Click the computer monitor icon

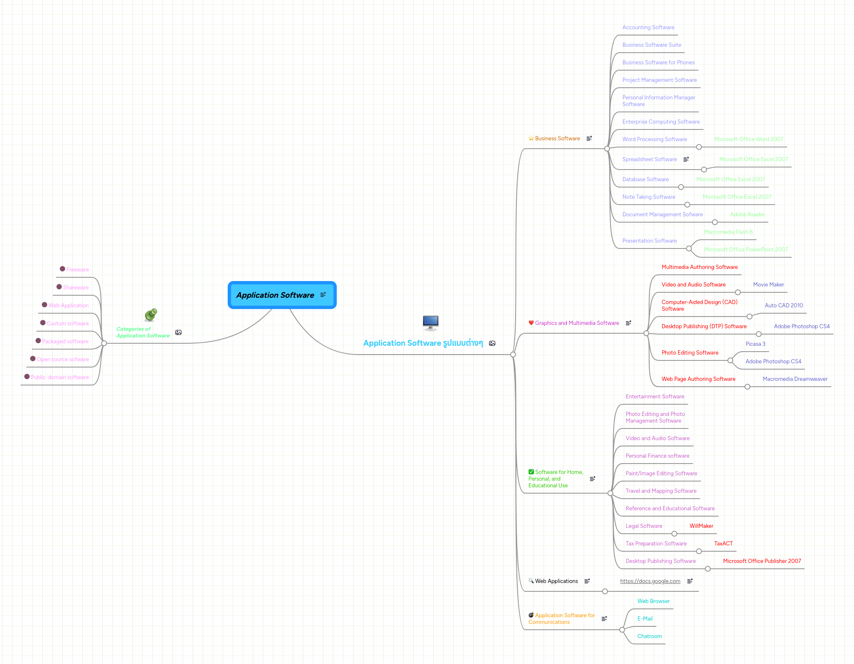pyautogui.click(x=430, y=323)
